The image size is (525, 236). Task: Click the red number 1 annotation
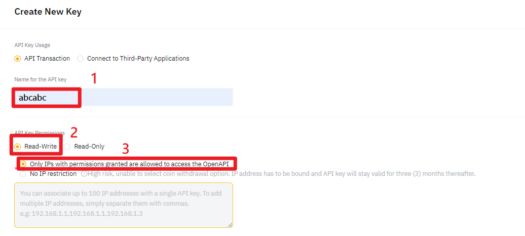(x=93, y=78)
